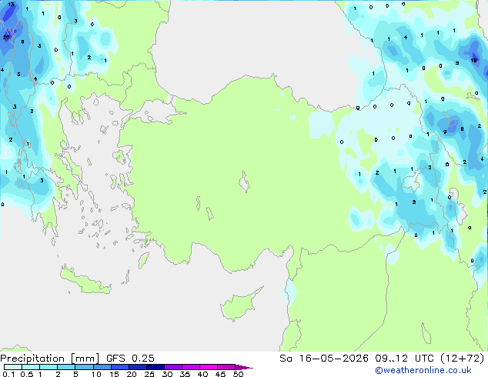This screenshot has height=377, width=488.
Task: Click the 9 mm value near the eastern lake
Action: click(x=445, y=132)
